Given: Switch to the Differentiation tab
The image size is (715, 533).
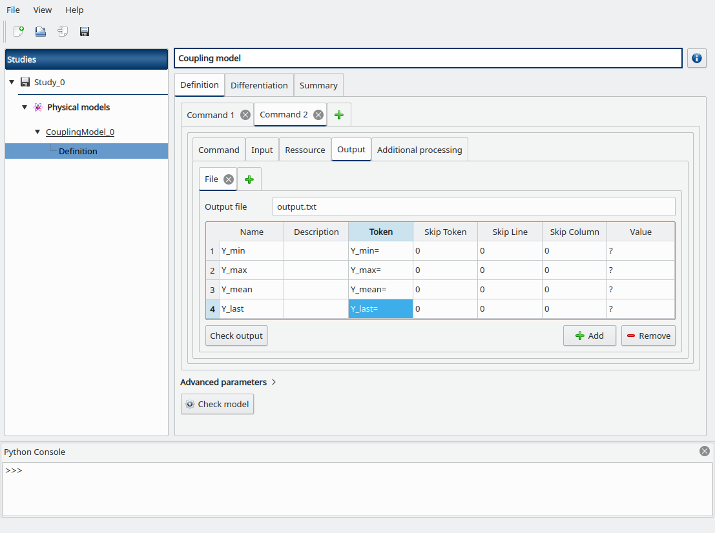Looking at the screenshot, I should [259, 85].
